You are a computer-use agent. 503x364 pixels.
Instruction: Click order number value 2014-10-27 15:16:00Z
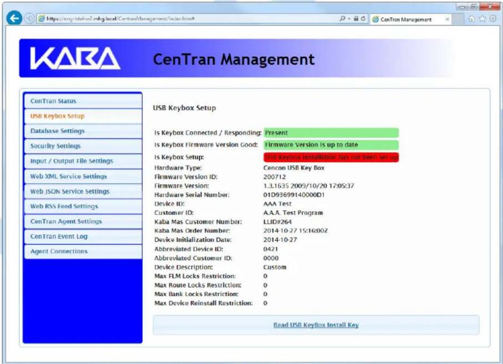tap(296, 231)
